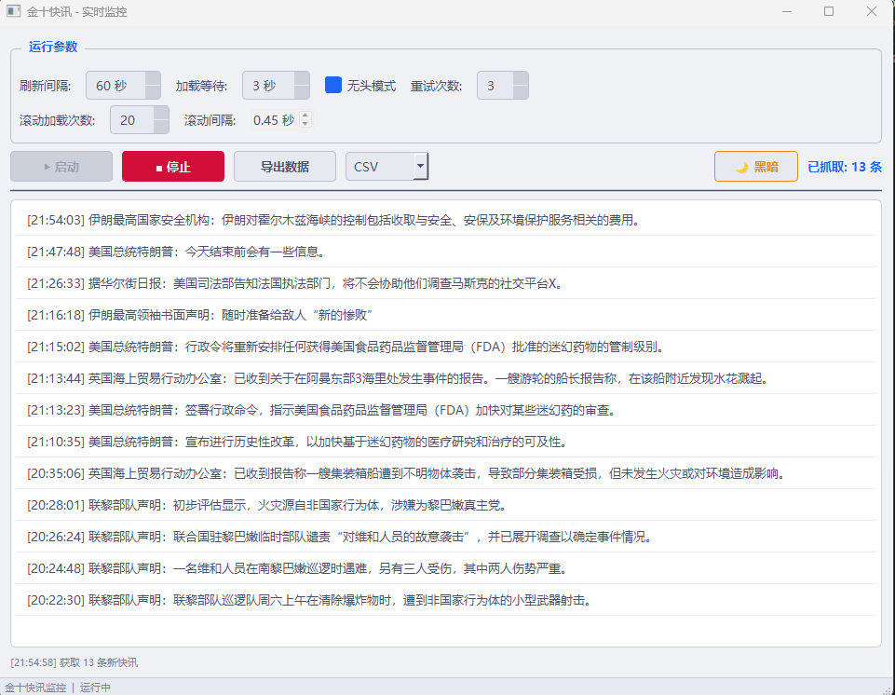Stop monitoring with the red 停止 button
Image resolution: width=895 pixels, height=695 pixels.
[x=173, y=167]
